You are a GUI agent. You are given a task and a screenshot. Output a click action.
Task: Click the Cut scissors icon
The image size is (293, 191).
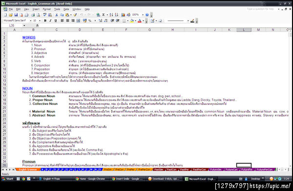57,15
